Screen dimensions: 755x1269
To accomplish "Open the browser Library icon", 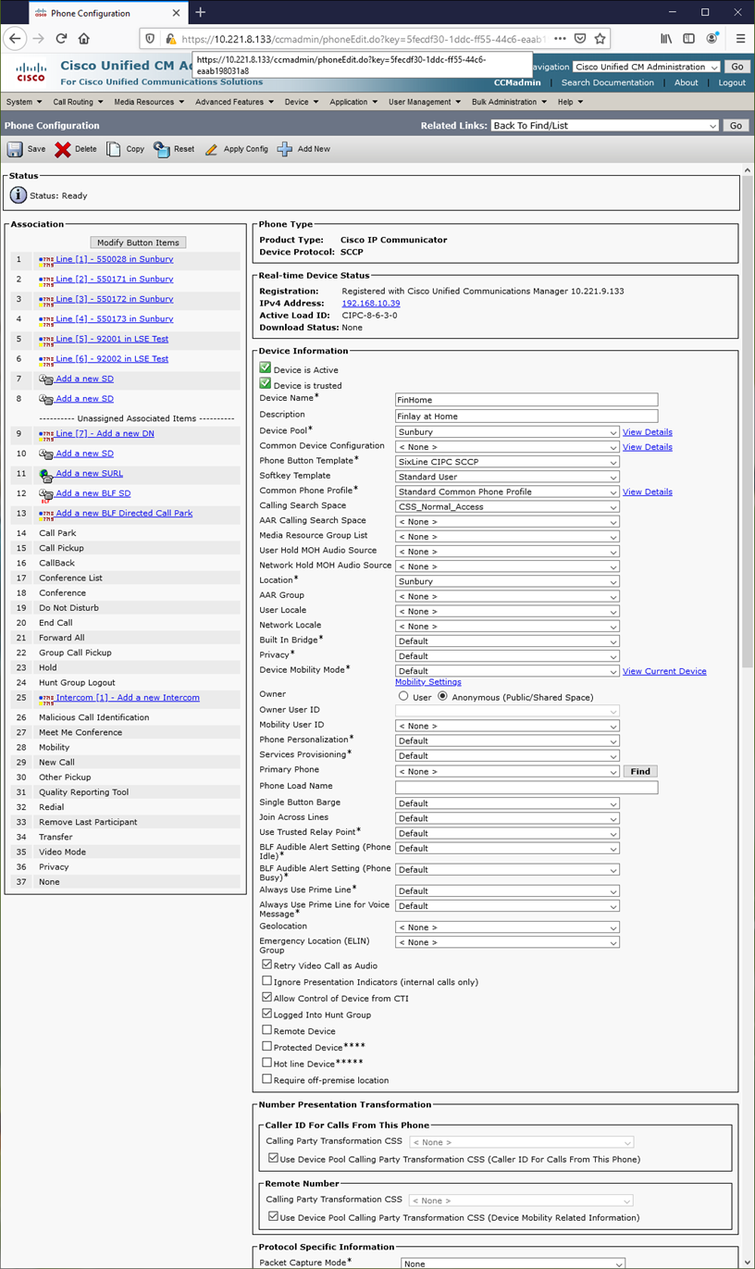I will (x=666, y=39).
